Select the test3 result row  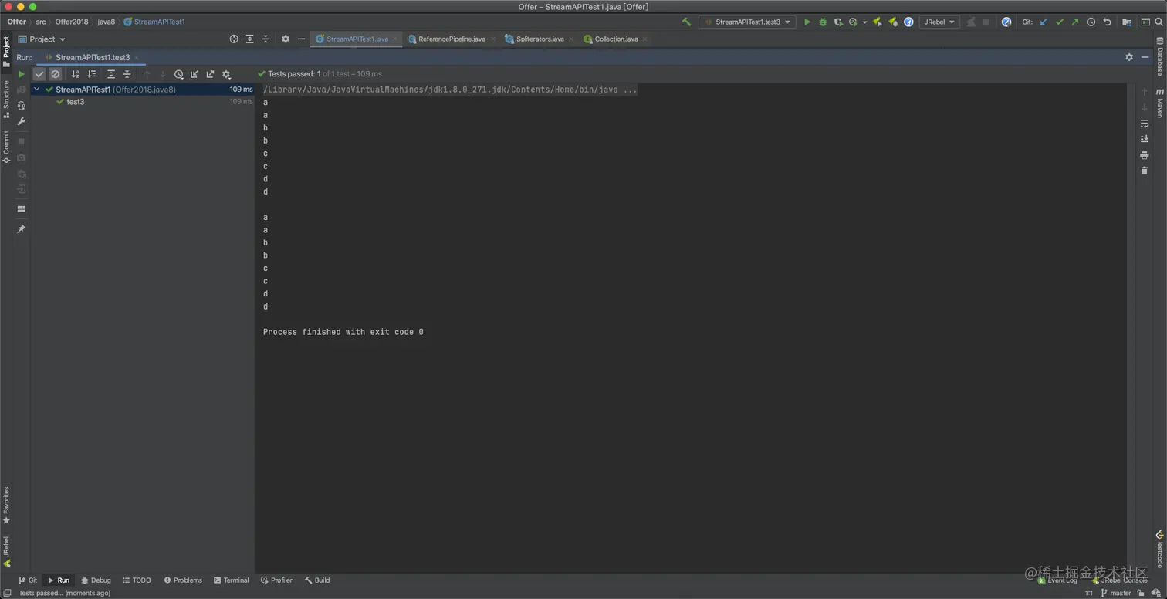click(x=143, y=102)
